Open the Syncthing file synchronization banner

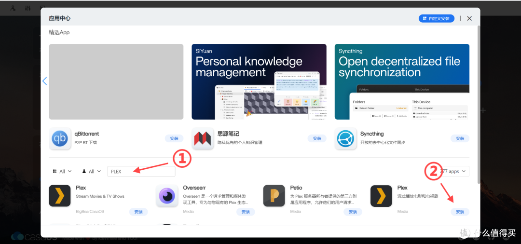pyautogui.click(x=402, y=81)
